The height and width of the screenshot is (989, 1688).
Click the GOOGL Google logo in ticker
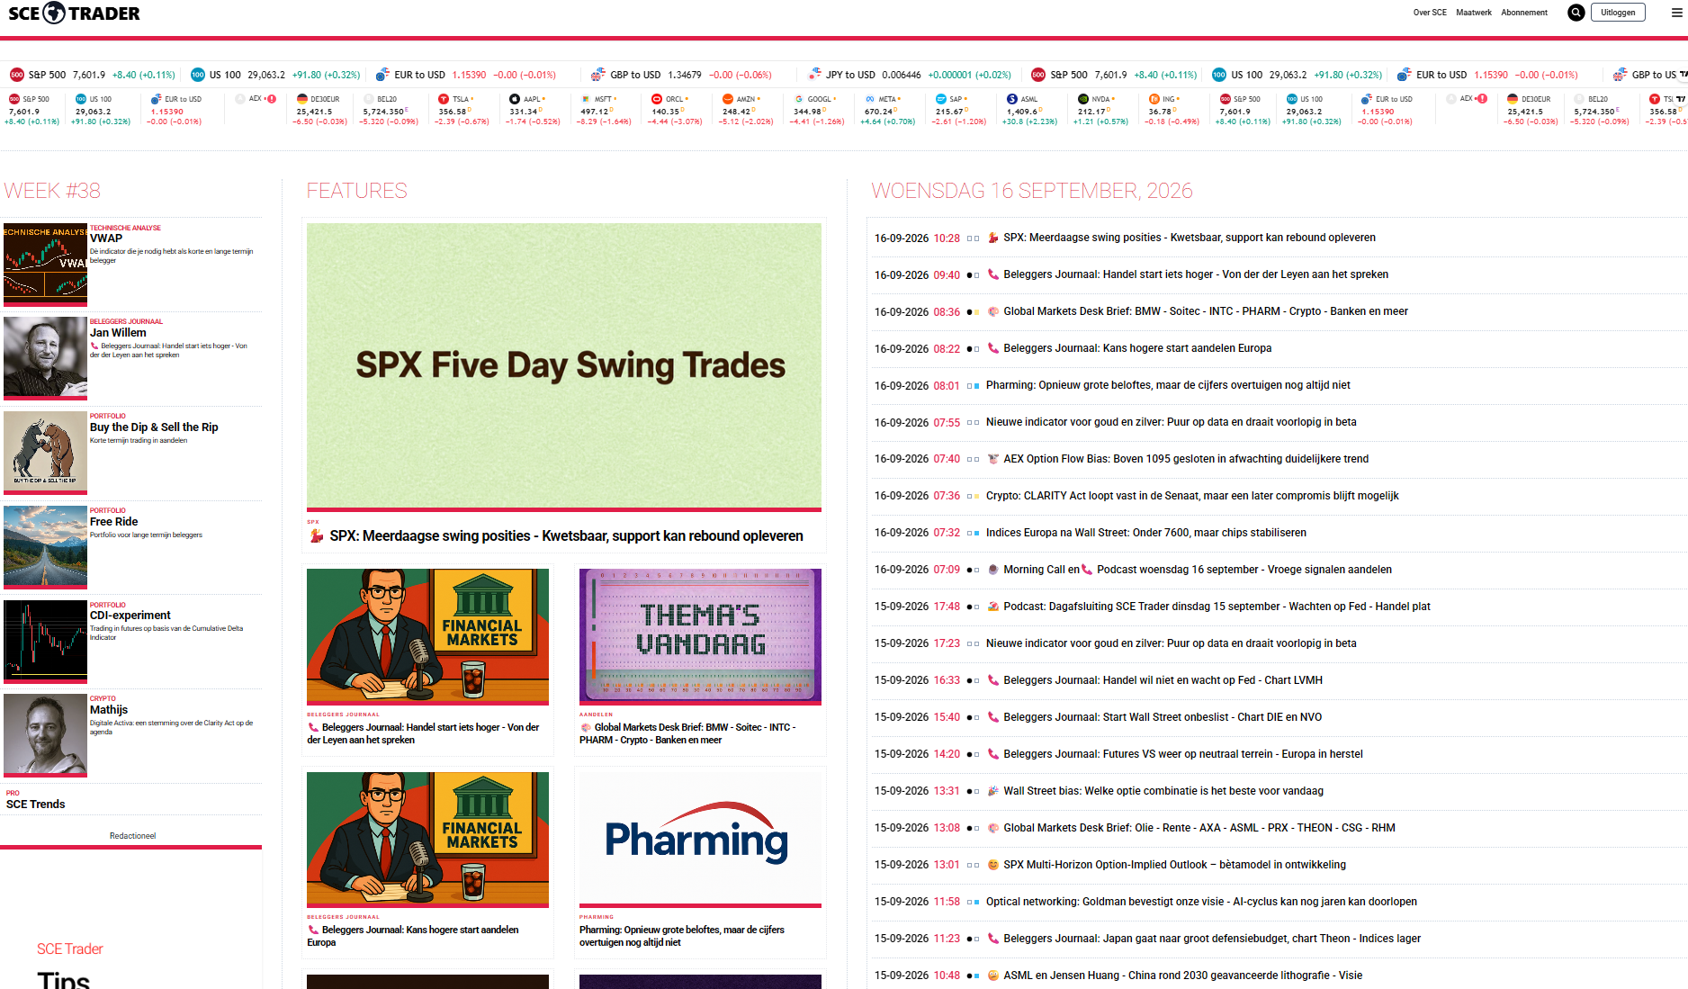point(799,99)
